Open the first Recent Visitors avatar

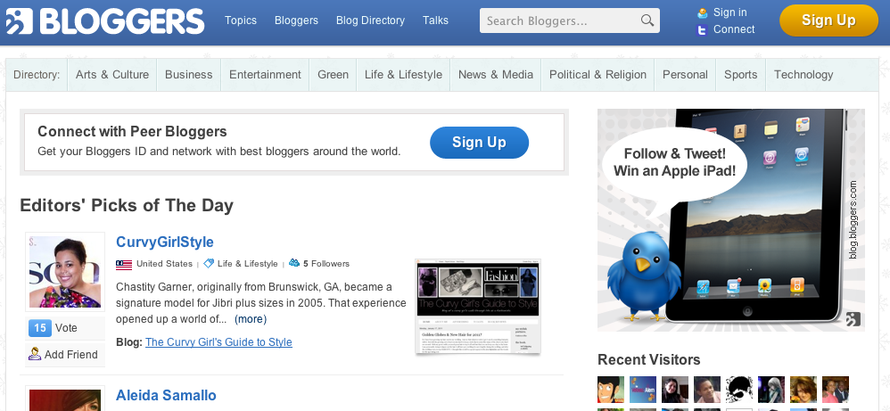611,390
